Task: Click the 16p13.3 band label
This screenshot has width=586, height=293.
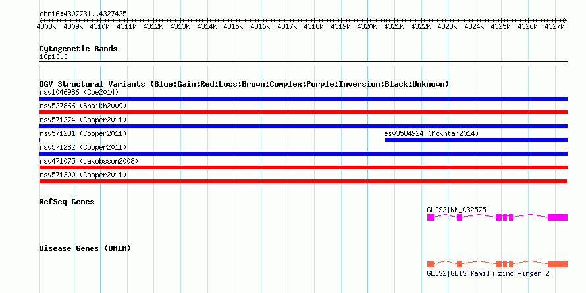Action: pos(53,57)
